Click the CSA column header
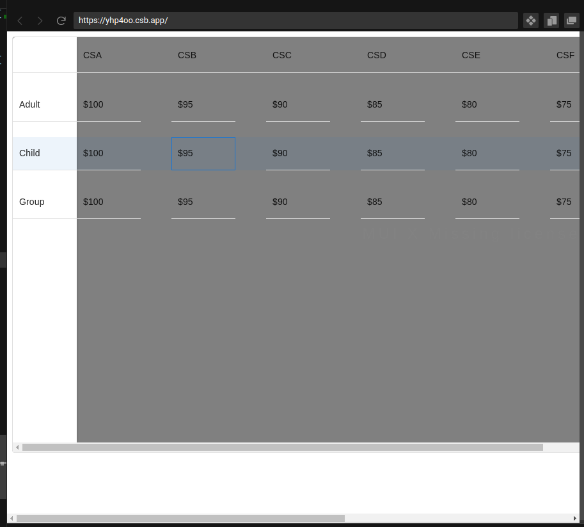 tap(92, 55)
